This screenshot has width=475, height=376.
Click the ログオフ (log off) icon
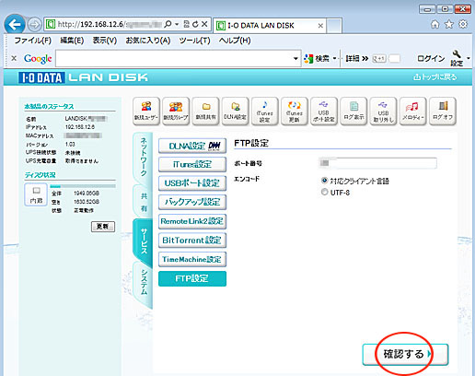(443, 112)
